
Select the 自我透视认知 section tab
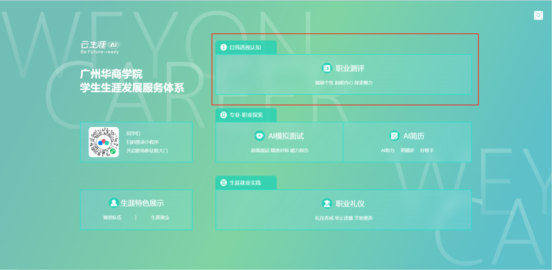coord(246,47)
